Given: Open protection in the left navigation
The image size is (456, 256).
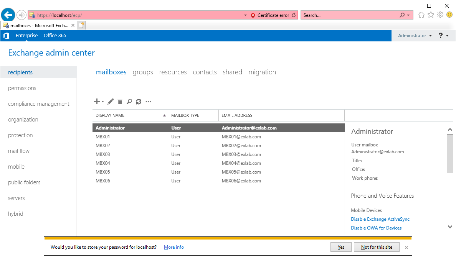Looking at the screenshot, I should [x=20, y=135].
